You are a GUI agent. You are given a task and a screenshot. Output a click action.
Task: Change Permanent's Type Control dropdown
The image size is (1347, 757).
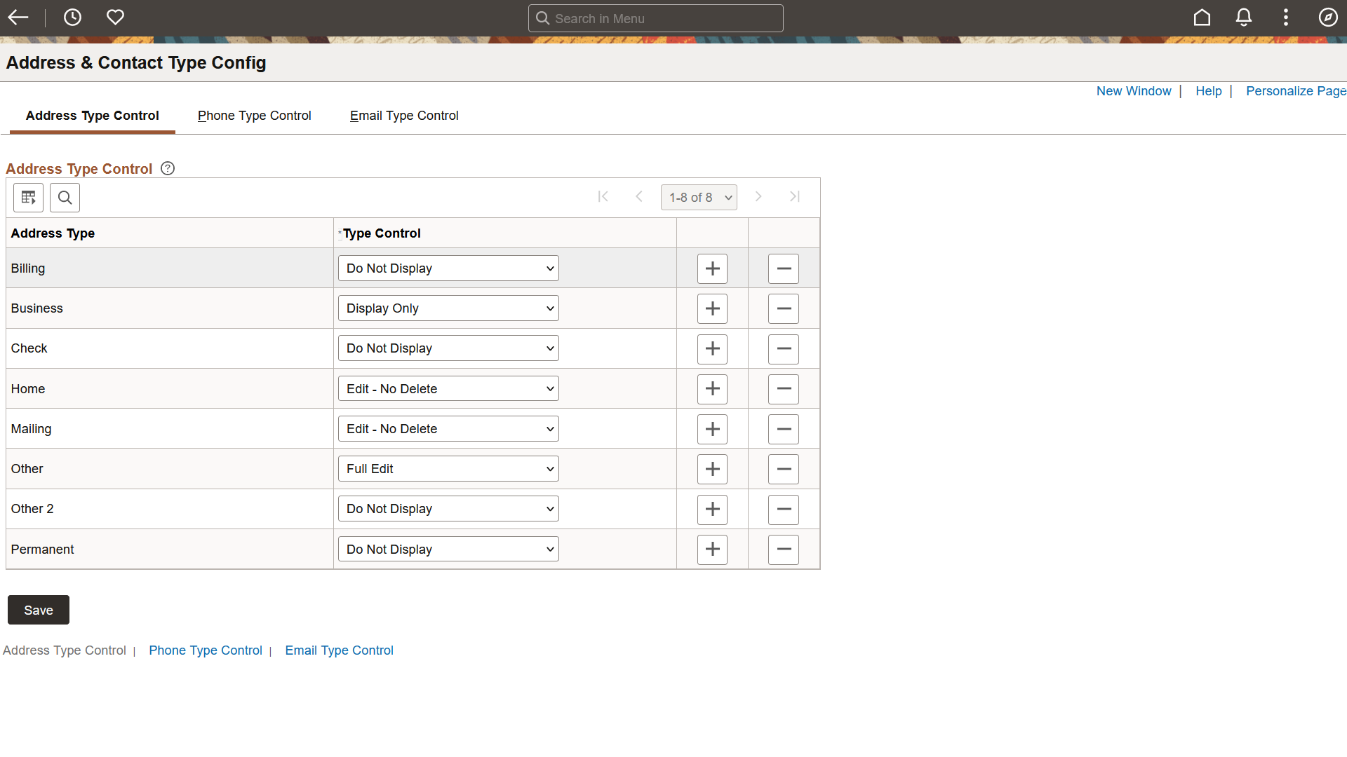[x=448, y=550]
